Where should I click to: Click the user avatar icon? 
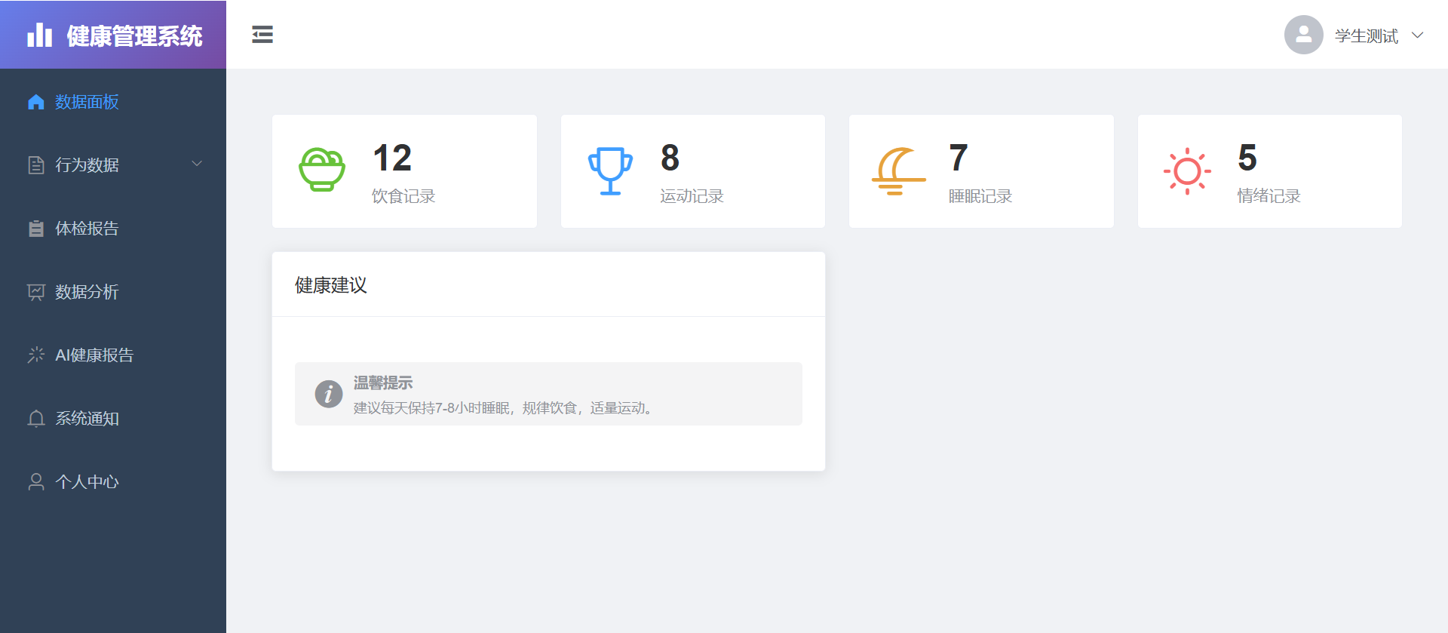pos(1303,35)
